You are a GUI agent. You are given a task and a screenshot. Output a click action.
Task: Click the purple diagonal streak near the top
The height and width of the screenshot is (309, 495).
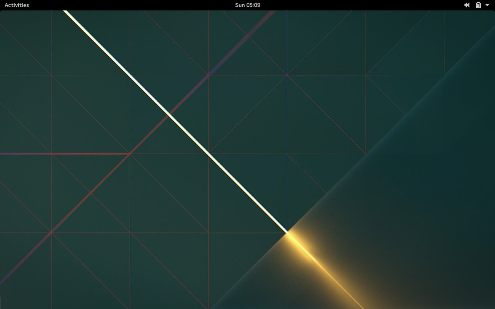(247, 37)
